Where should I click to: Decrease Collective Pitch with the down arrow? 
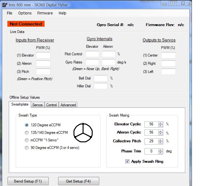tap(160, 143)
